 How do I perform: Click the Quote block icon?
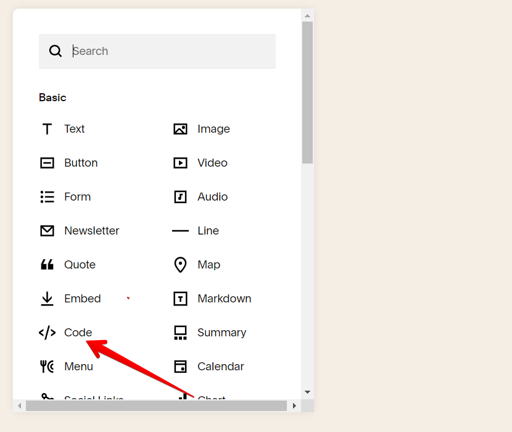(x=47, y=265)
